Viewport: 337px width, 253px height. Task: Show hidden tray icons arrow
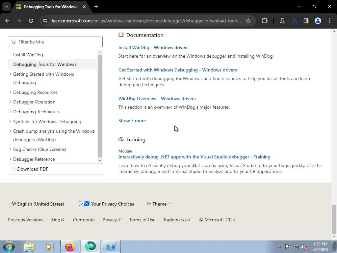[280, 247]
